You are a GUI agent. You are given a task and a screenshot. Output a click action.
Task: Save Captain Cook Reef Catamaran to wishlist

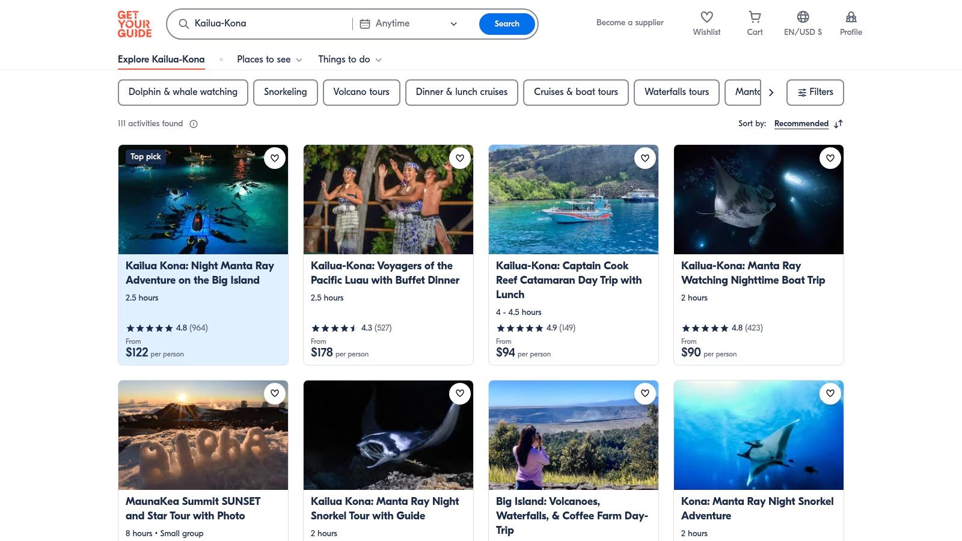[645, 158]
